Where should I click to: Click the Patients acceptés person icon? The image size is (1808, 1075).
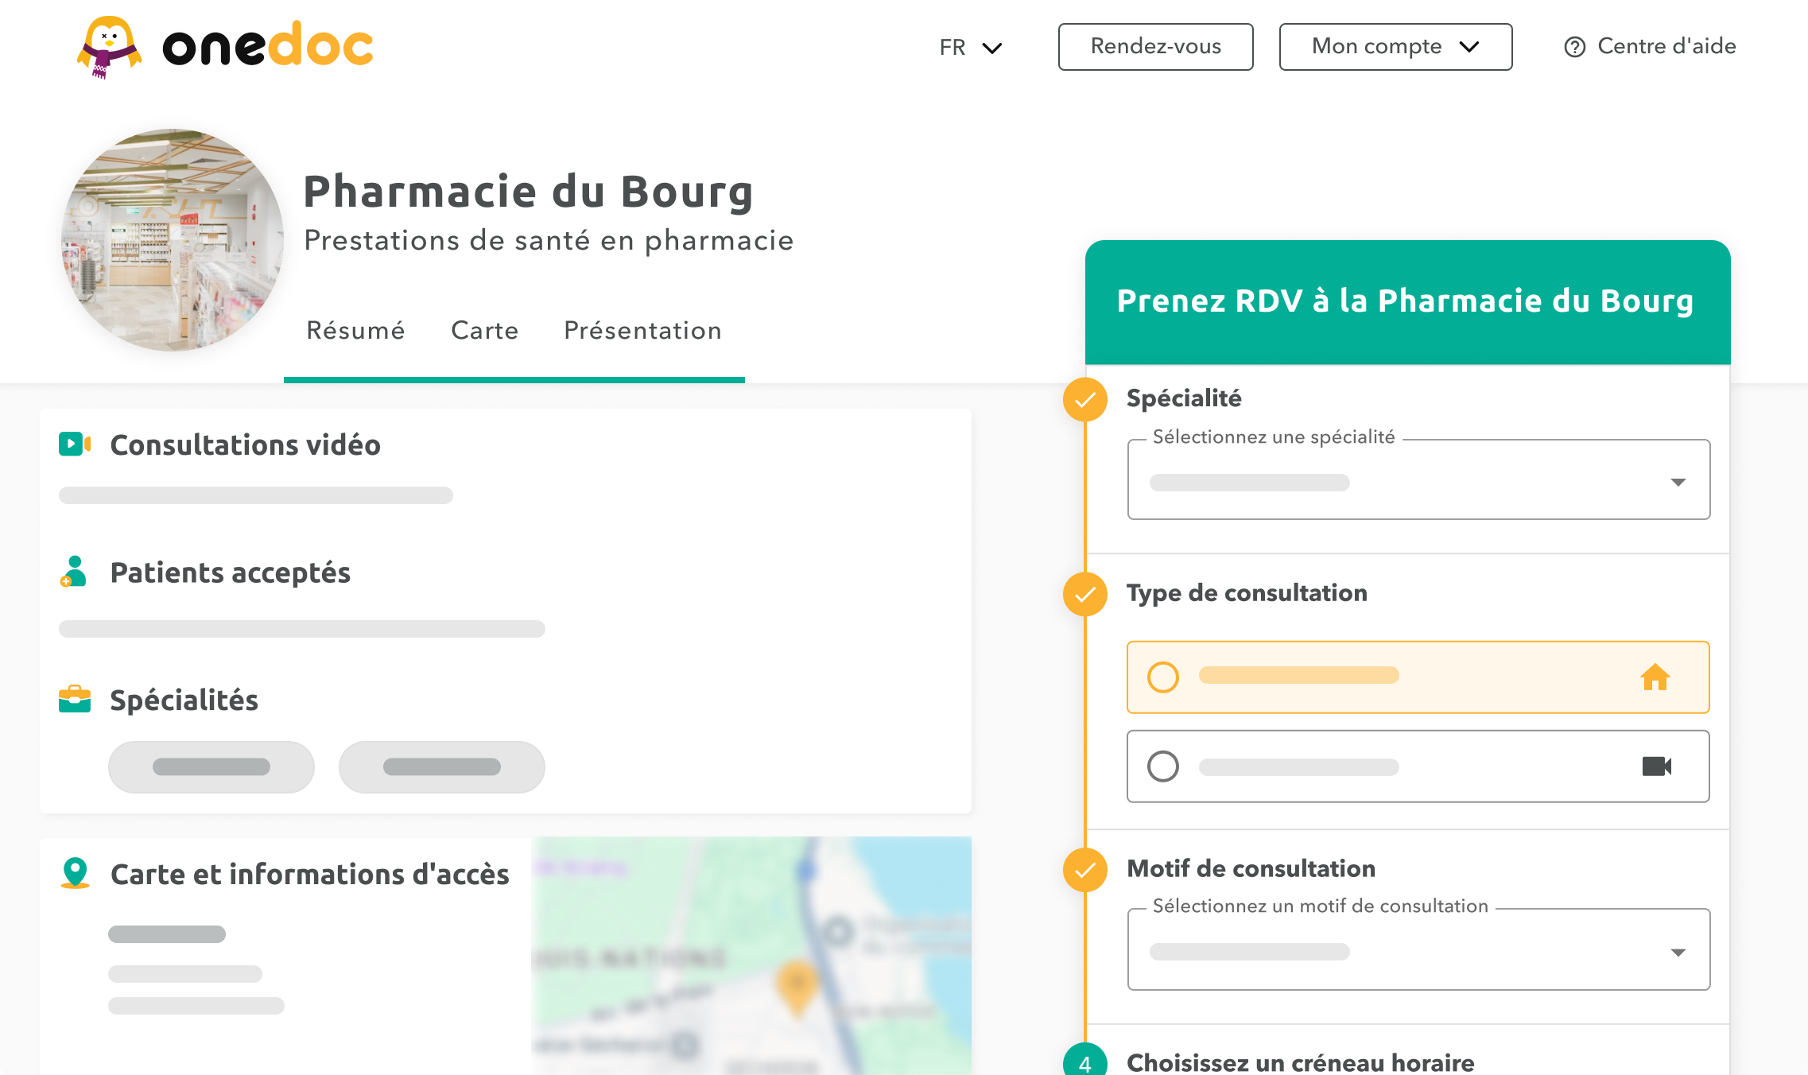[73, 572]
